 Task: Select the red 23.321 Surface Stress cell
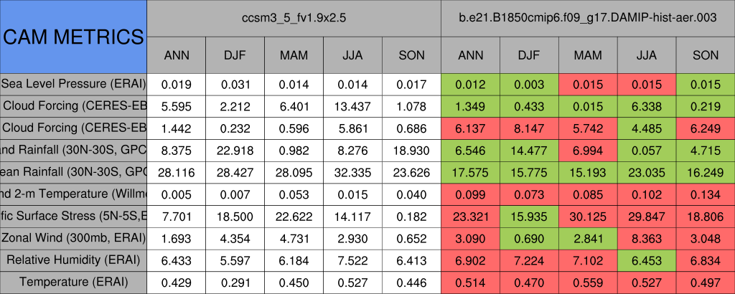click(x=470, y=216)
